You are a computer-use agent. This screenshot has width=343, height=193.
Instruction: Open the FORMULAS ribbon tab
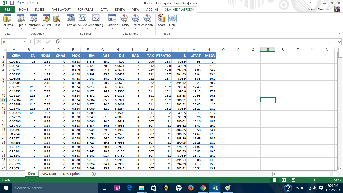(x=85, y=10)
